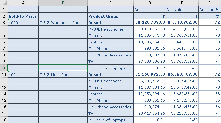Screen dimensions: 221x123
Task: Select row 3 header
Action: click(4, 22)
